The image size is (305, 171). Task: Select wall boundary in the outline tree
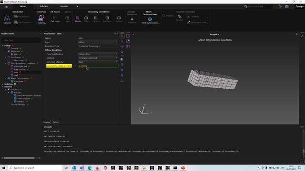point(16,76)
